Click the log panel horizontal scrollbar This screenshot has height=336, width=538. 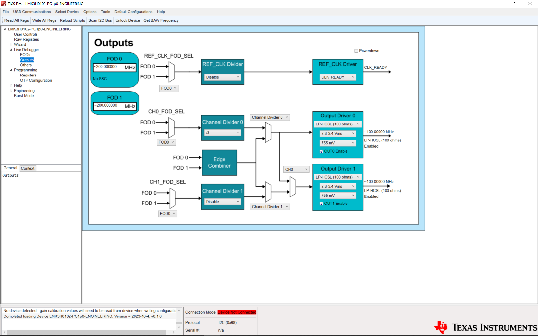[x=86, y=332]
